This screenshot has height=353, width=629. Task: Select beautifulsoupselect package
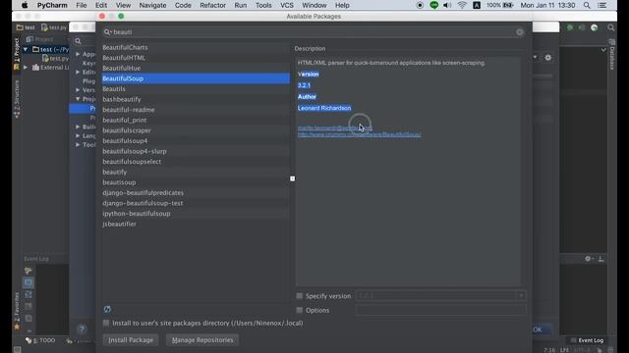pyautogui.click(x=196, y=162)
